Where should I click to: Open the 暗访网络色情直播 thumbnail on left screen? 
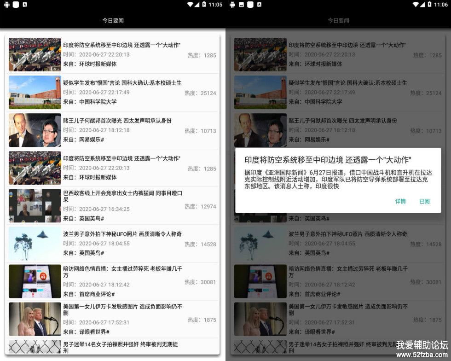(35, 281)
